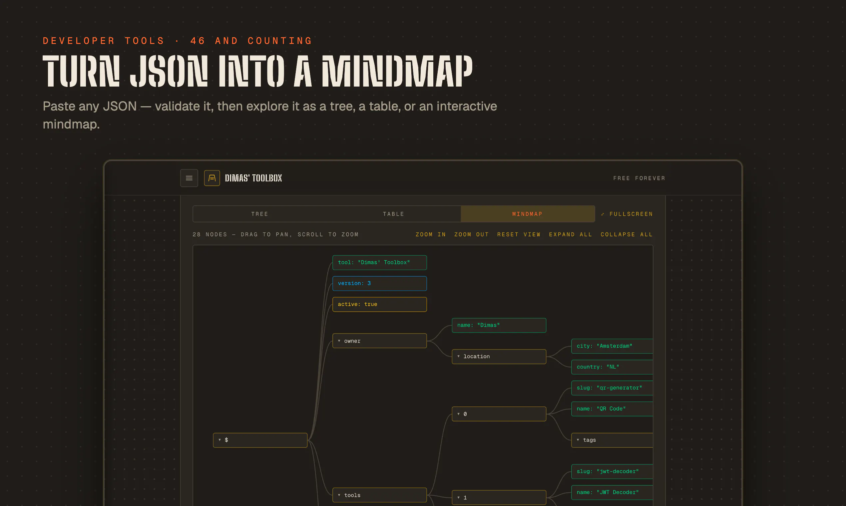The height and width of the screenshot is (506, 846).
Task: Click the city: "Amsterdam" node
Action: coord(612,346)
